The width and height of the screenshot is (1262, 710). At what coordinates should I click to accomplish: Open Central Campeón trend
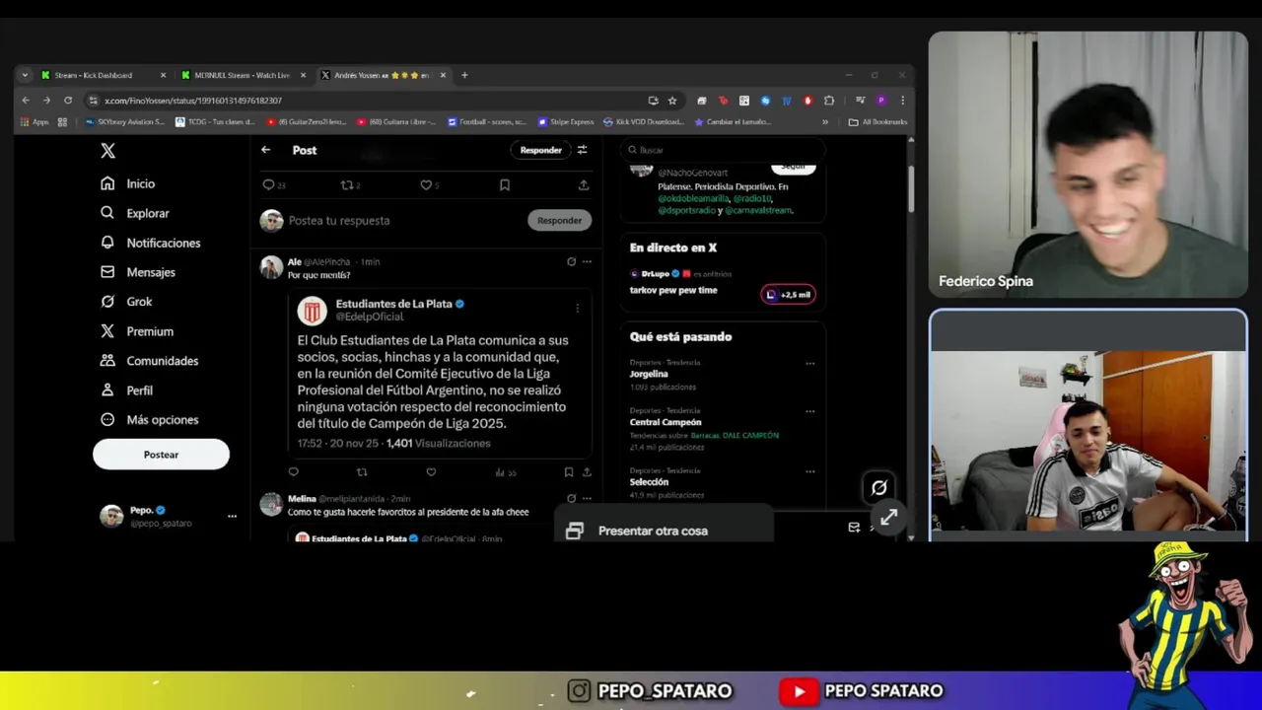pos(666,422)
